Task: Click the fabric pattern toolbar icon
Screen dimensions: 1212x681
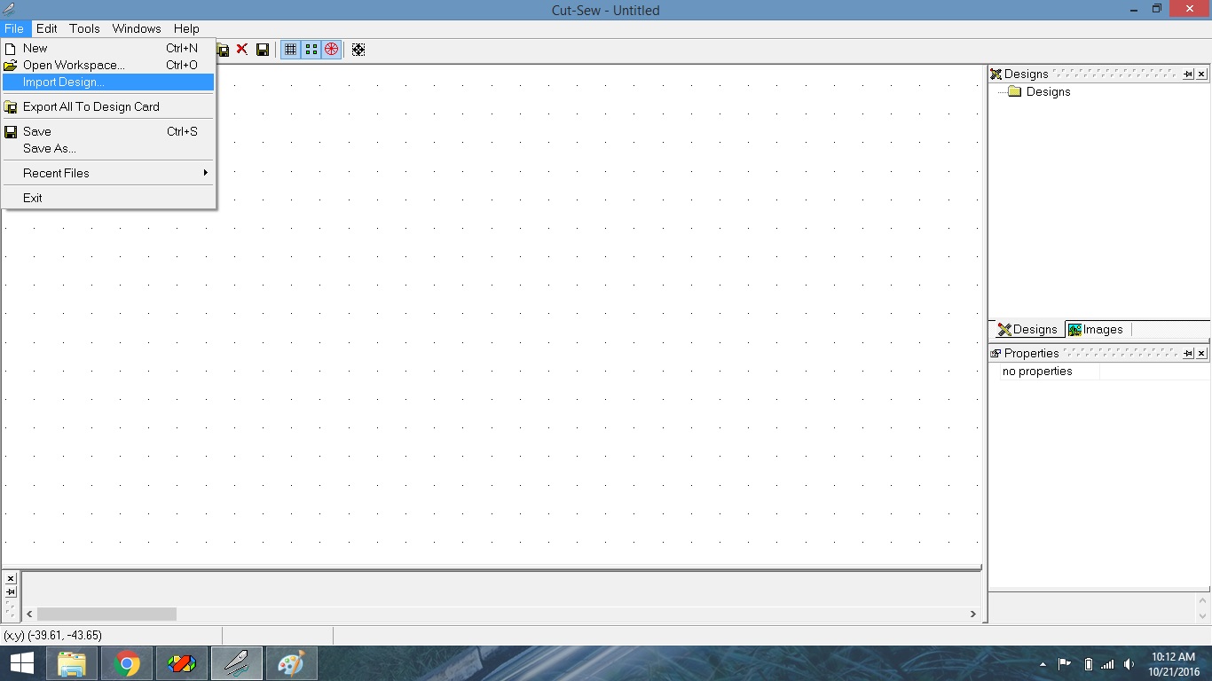Action: pyautogui.click(x=358, y=49)
